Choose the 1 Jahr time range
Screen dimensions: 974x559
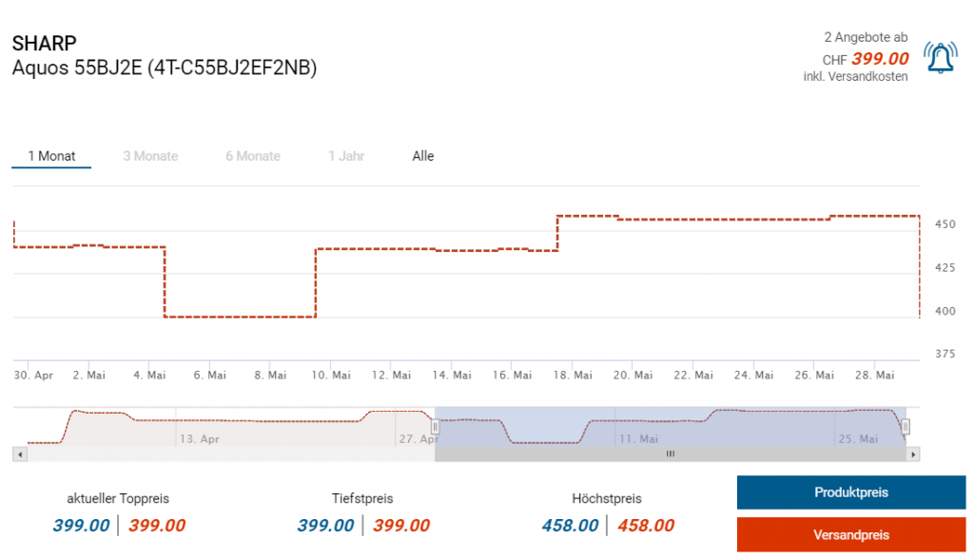tap(346, 156)
